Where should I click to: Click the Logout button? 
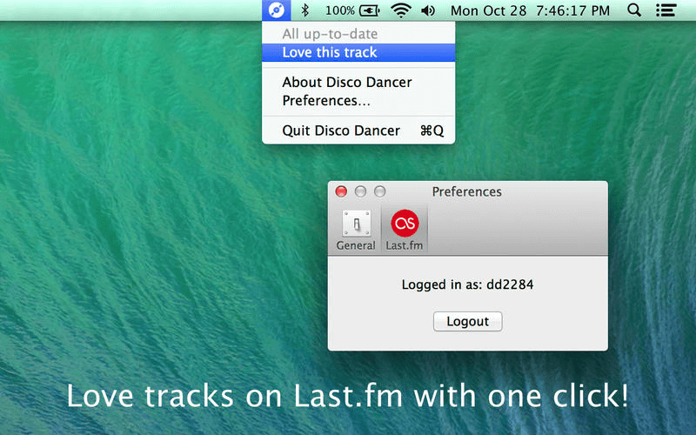pos(467,321)
